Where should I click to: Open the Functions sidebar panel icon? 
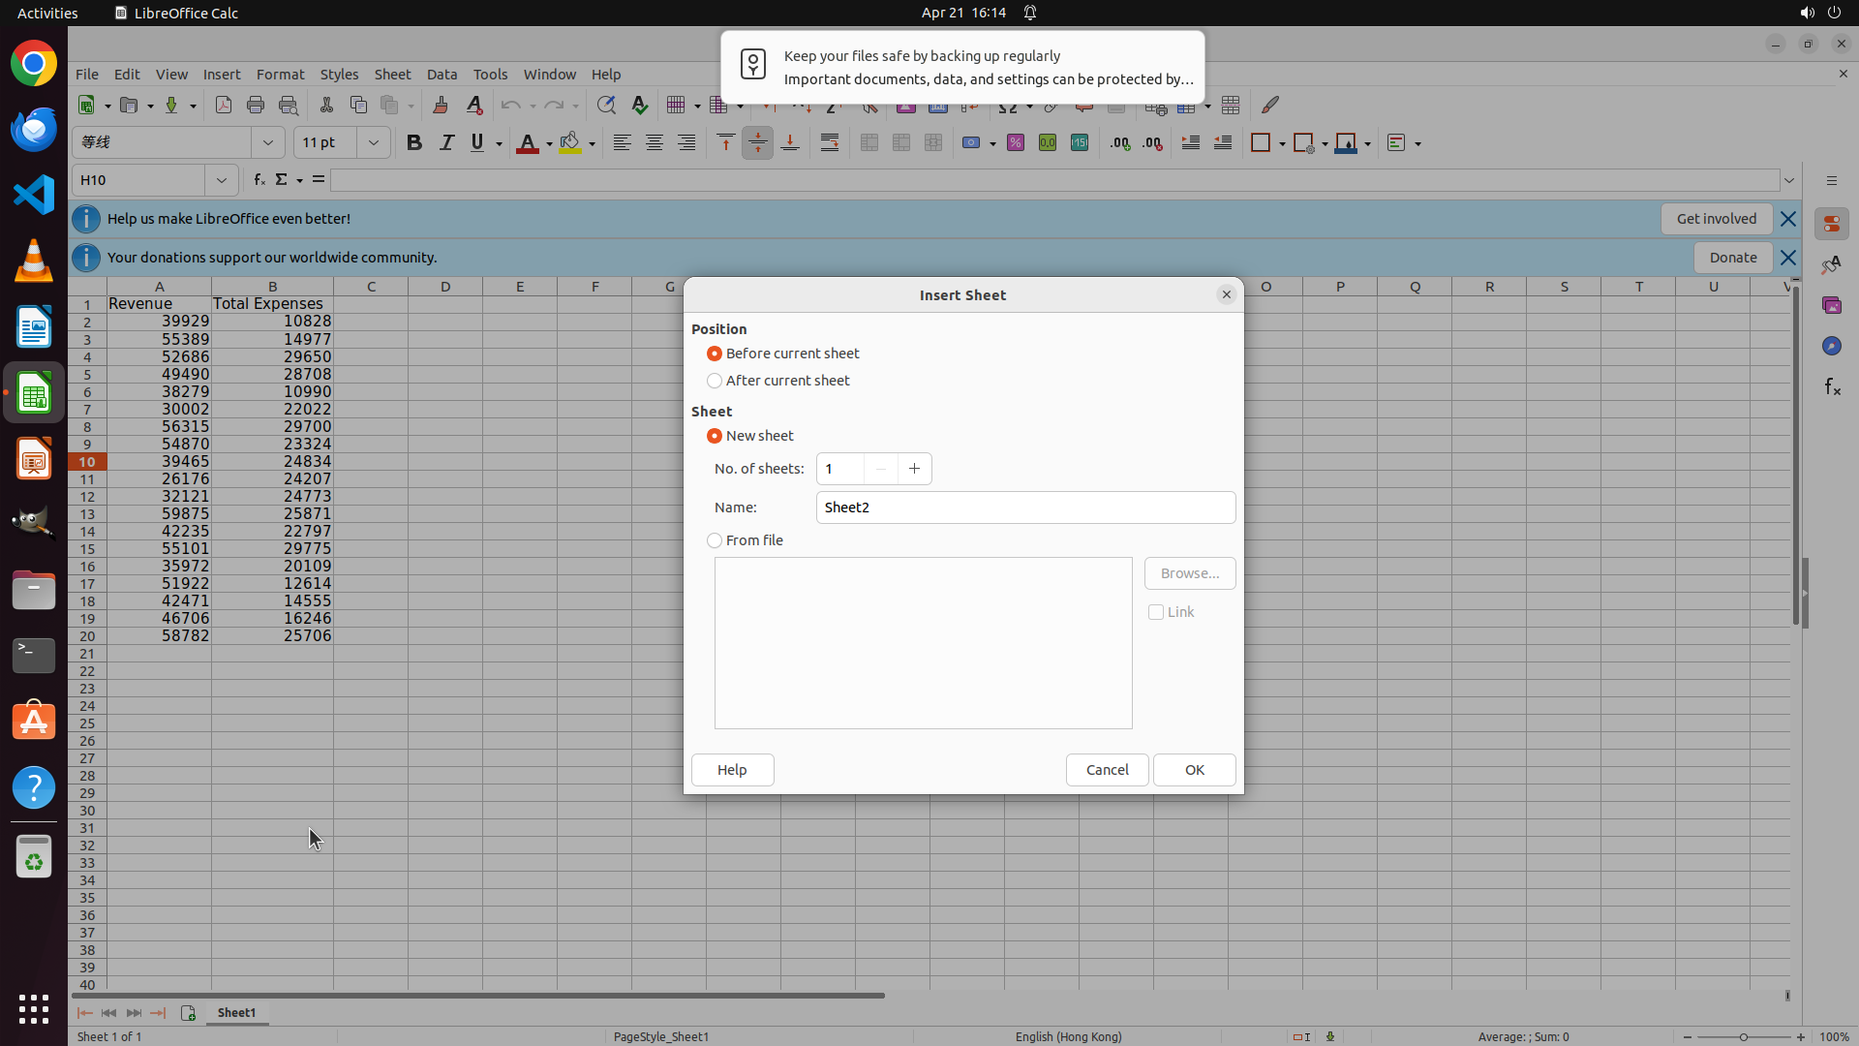pos(1832,387)
